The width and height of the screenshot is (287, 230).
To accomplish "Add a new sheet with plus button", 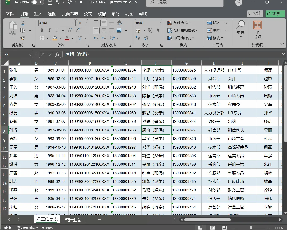I will click(x=99, y=220).
